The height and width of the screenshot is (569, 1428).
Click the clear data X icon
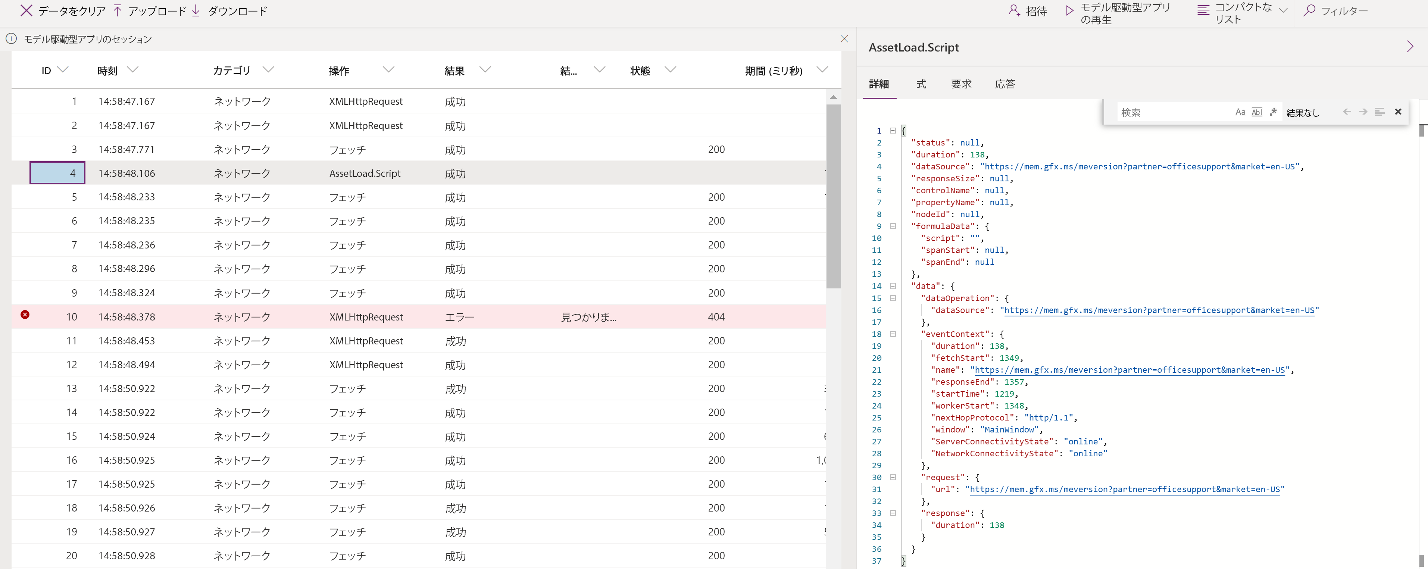(26, 10)
